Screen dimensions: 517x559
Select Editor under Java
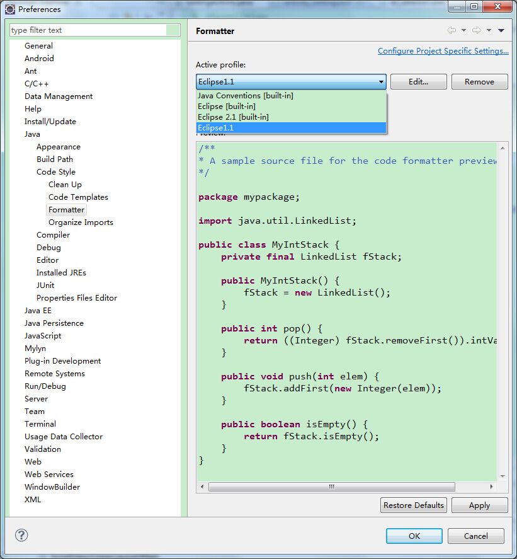(47, 260)
